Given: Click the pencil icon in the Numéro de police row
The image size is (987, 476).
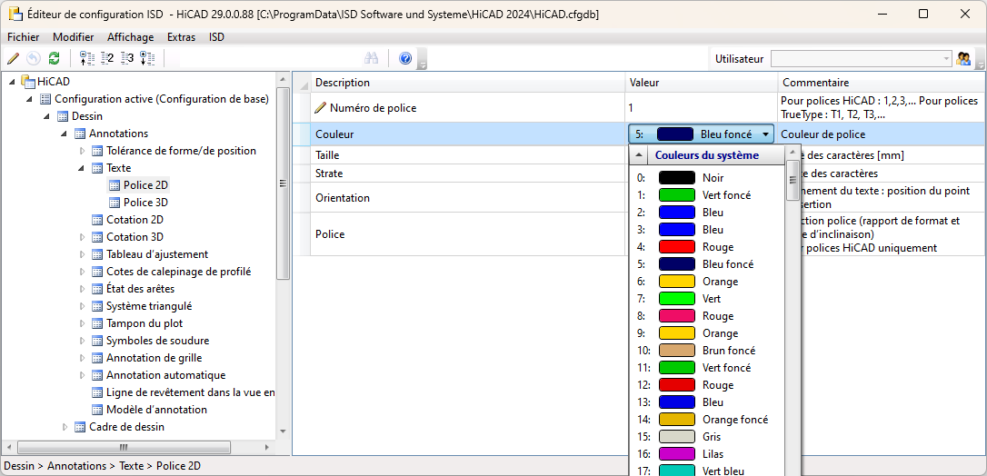Looking at the screenshot, I should point(321,107).
